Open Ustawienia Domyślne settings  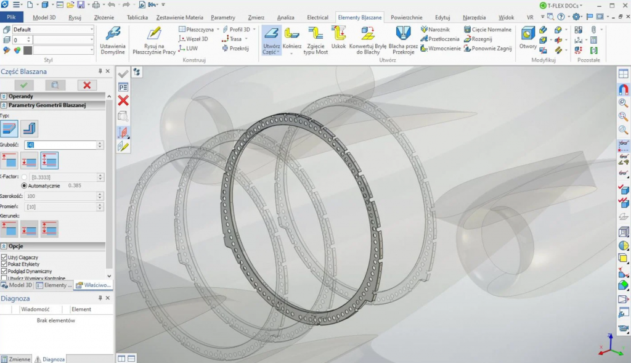[113, 36]
